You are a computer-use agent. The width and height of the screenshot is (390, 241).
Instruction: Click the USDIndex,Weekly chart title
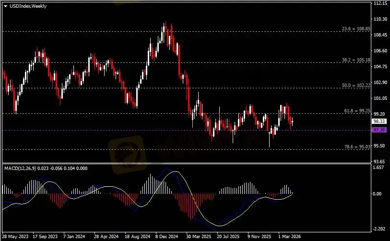point(24,5)
